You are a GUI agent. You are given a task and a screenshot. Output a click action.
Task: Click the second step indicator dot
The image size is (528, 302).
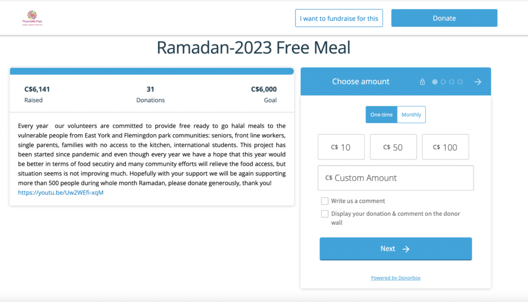tap(443, 82)
